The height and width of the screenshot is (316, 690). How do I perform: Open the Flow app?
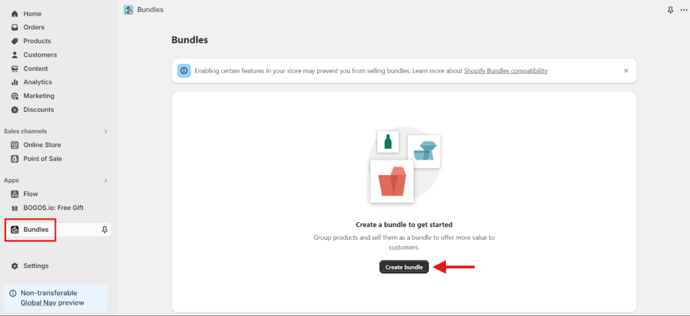[30, 194]
